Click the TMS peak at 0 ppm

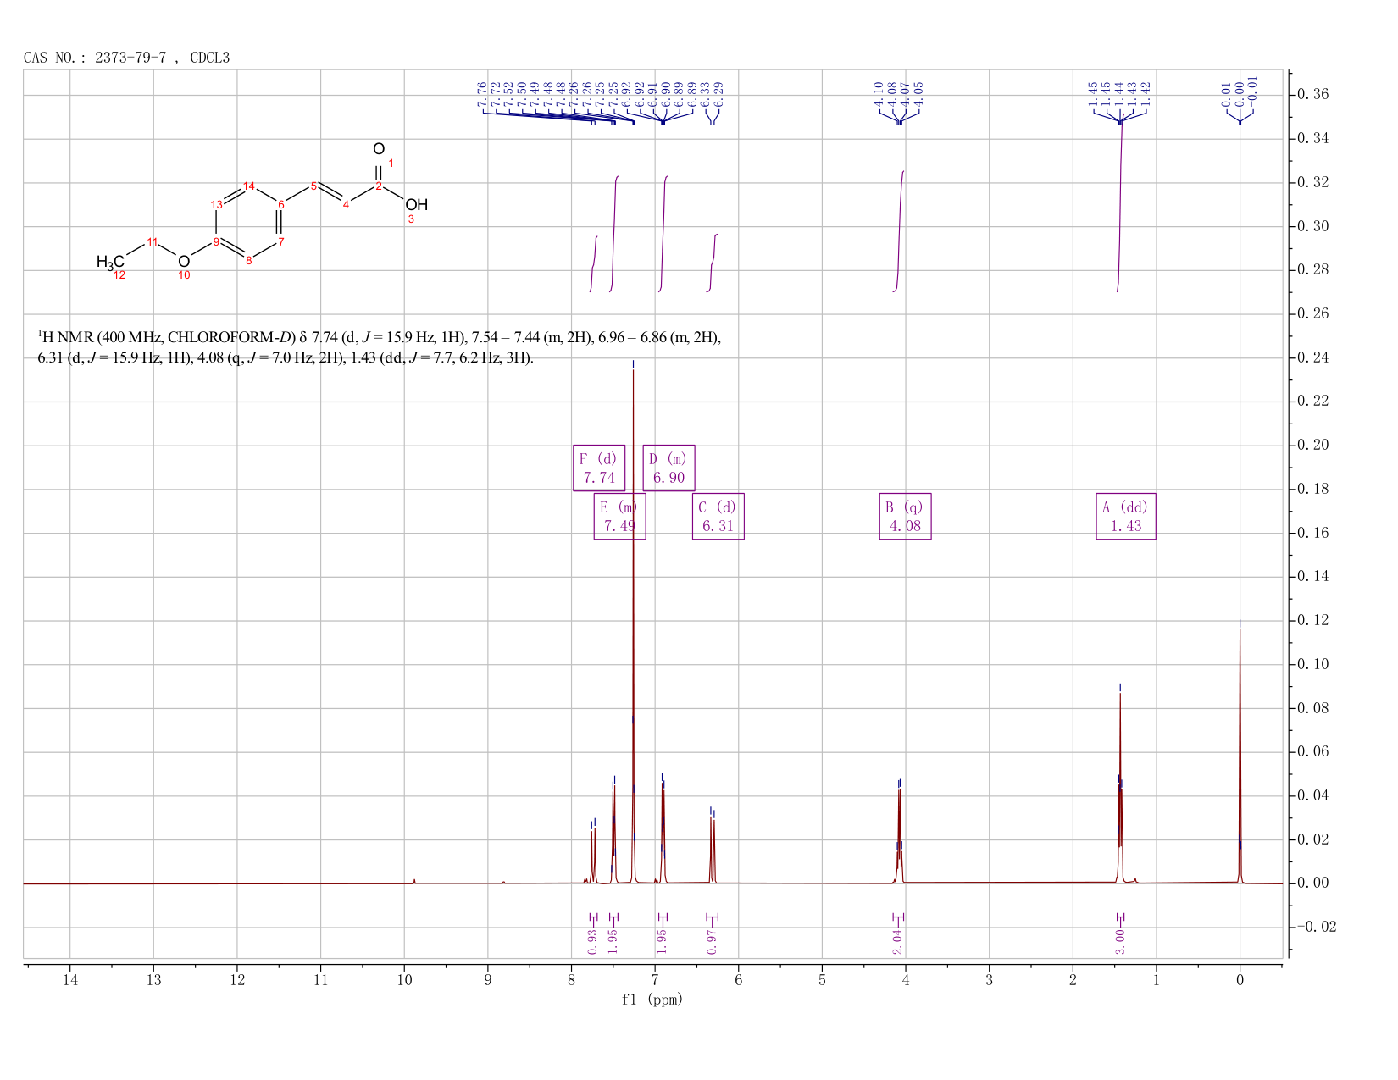pyautogui.click(x=1240, y=754)
